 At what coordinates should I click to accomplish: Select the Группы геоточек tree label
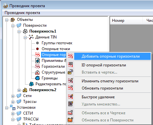57,43
